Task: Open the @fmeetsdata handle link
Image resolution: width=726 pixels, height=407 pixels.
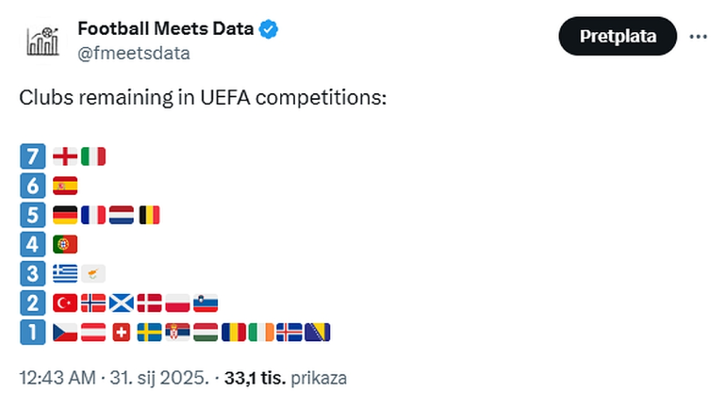Action: (133, 54)
